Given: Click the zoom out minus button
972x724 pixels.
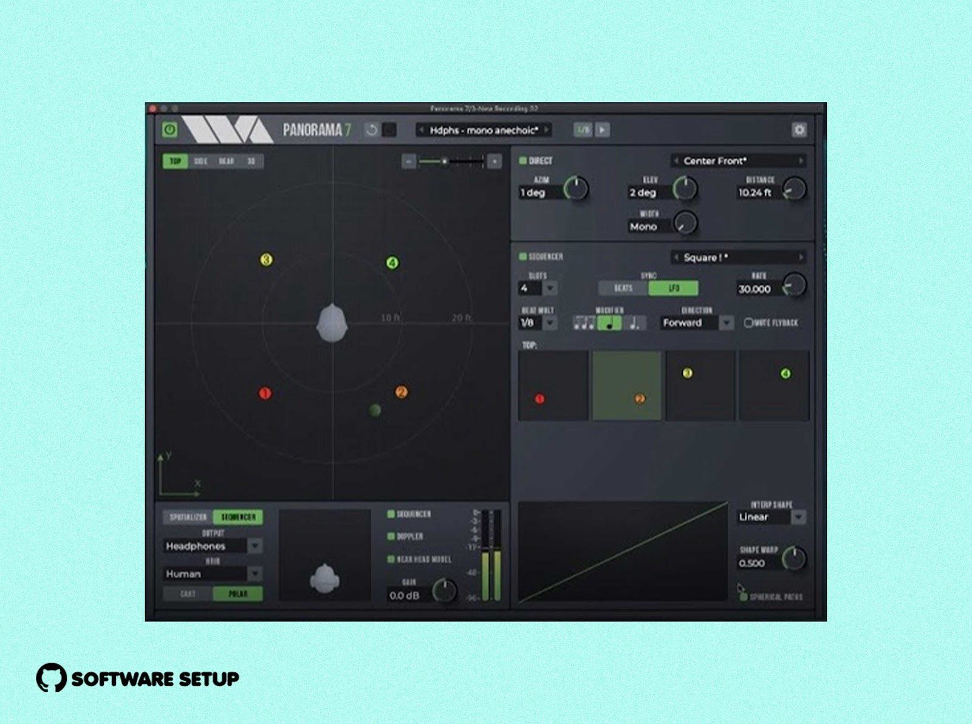Looking at the screenshot, I should [x=409, y=161].
